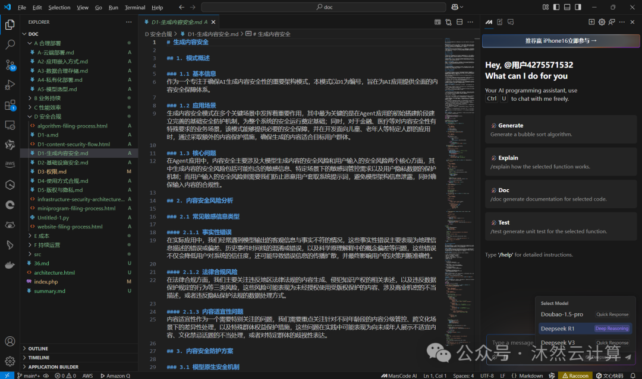642x379 pixels.
Task: Open the Accounts menu icon
Action: click(x=10, y=342)
